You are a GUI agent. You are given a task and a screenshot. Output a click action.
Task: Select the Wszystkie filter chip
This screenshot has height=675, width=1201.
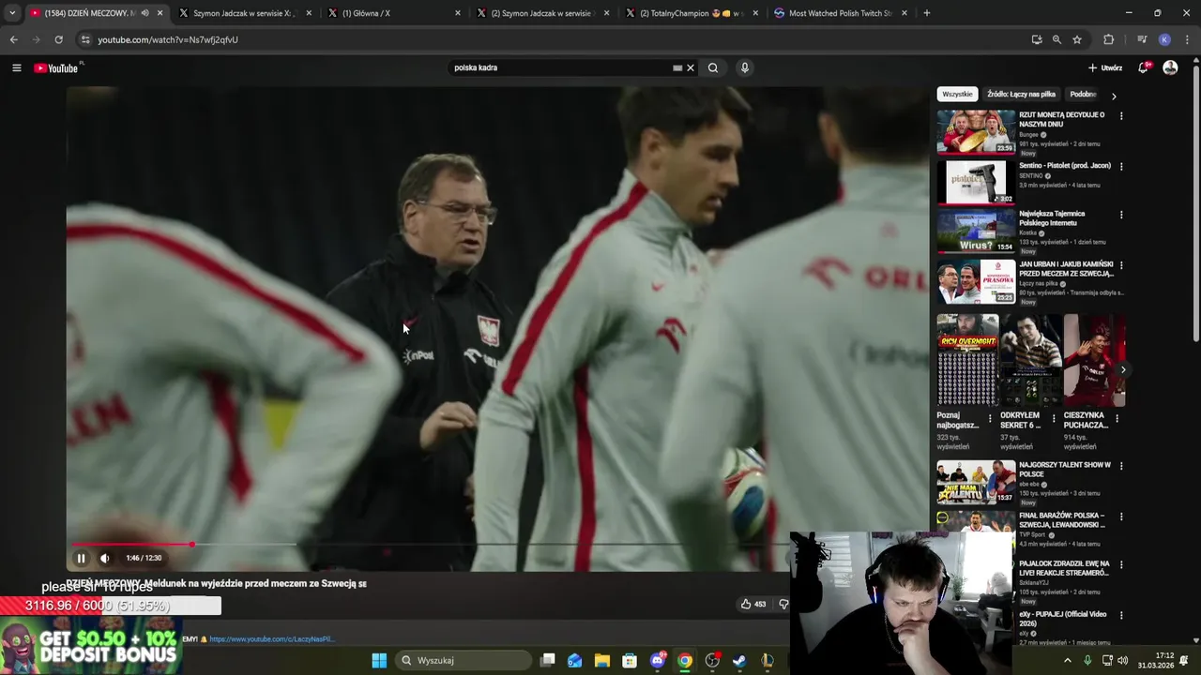click(957, 94)
